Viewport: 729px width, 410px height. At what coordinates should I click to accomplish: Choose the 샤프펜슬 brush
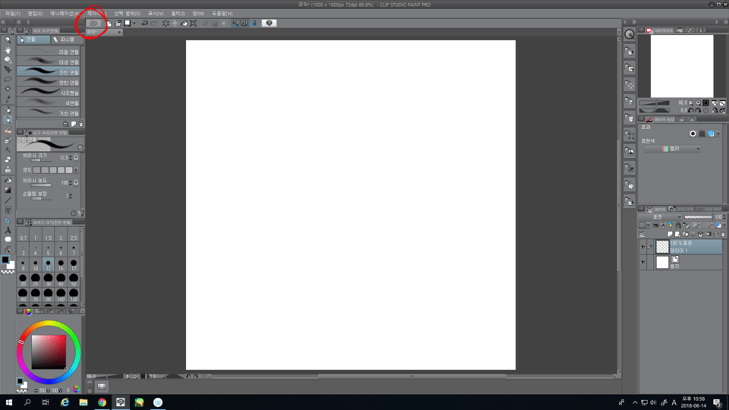pyautogui.click(x=49, y=93)
